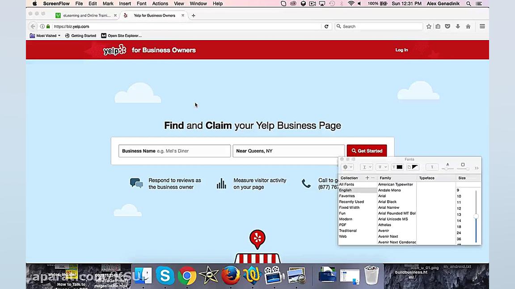Switch to eLearning and Online Training tab
515x289 pixels.
coord(86,16)
